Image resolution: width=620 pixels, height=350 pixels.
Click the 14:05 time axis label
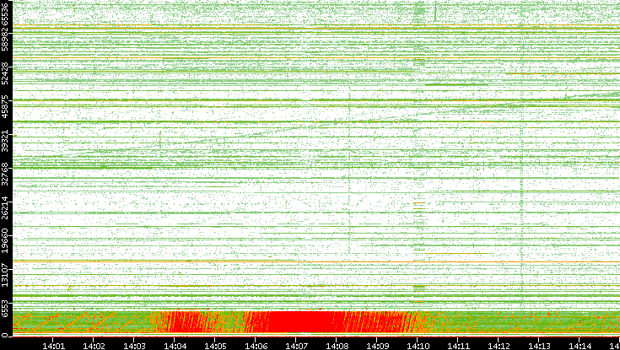[216, 345]
